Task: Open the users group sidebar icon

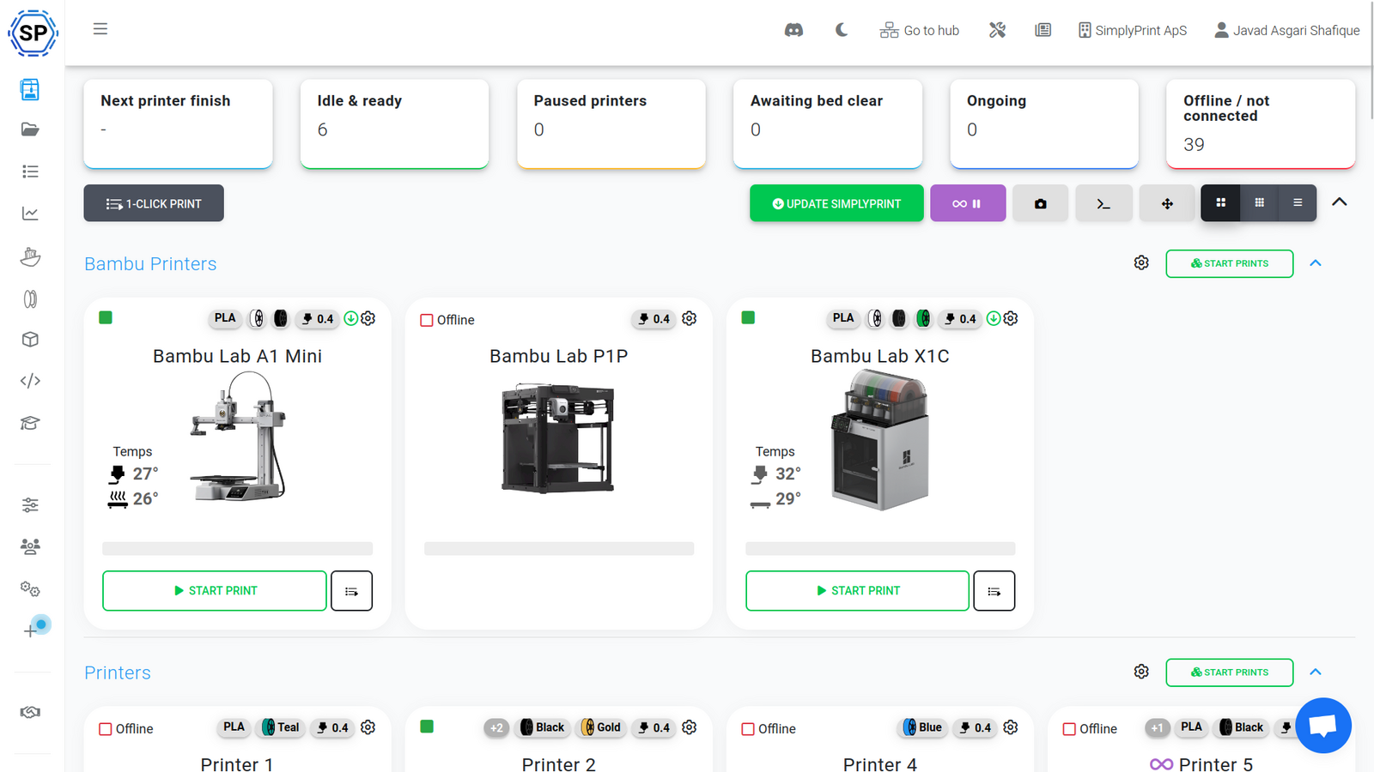Action: click(30, 546)
